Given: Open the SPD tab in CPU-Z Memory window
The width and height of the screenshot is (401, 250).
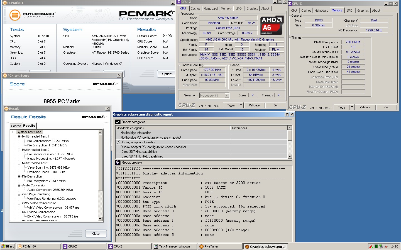Looking at the screenshot, I should click(x=349, y=11).
